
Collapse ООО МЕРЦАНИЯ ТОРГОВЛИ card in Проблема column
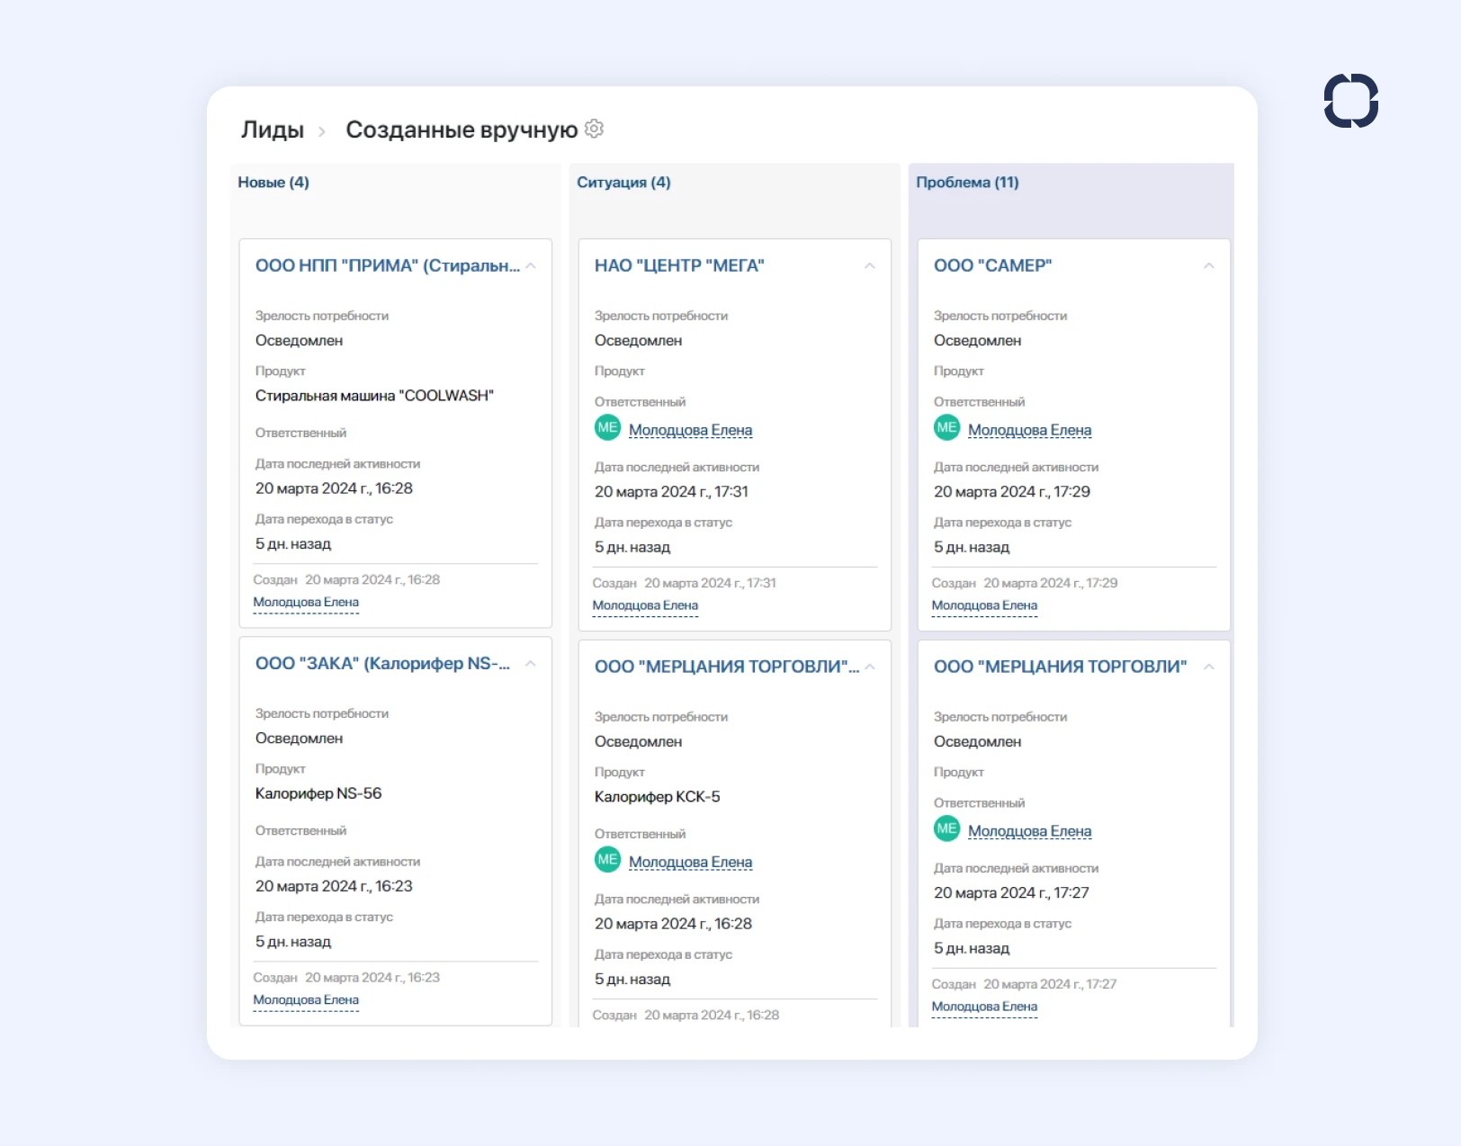pyautogui.click(x=1209, y=667)
